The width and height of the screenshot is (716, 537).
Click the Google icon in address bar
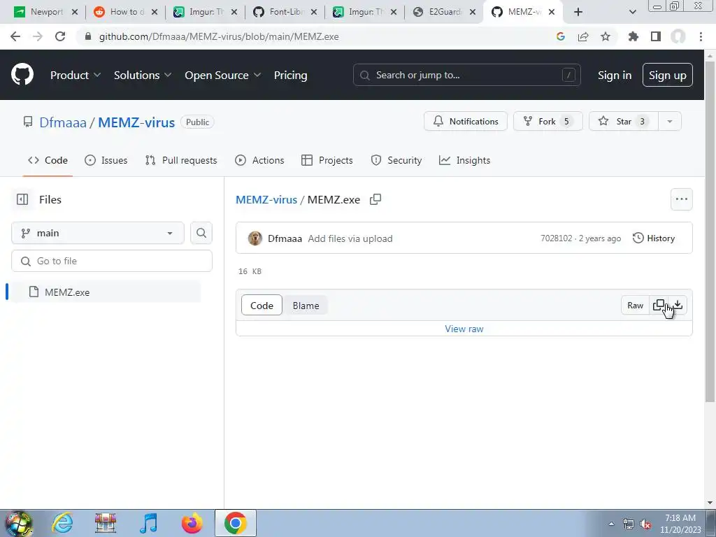(561, 36)
